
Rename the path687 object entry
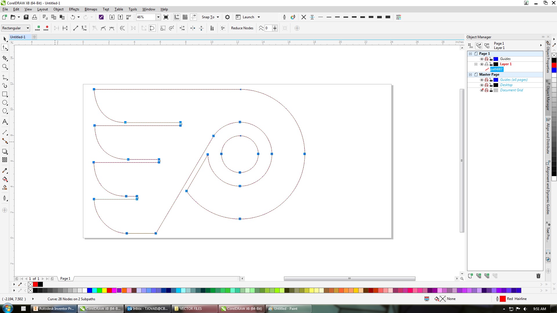(x=496, y=69)
